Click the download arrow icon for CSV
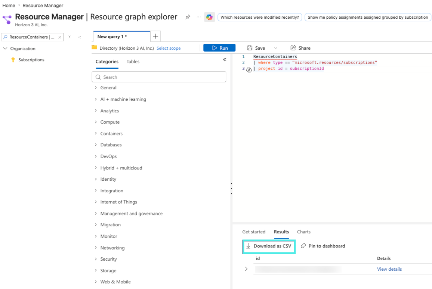Screen dimensions: 432x289 point(248,246)
